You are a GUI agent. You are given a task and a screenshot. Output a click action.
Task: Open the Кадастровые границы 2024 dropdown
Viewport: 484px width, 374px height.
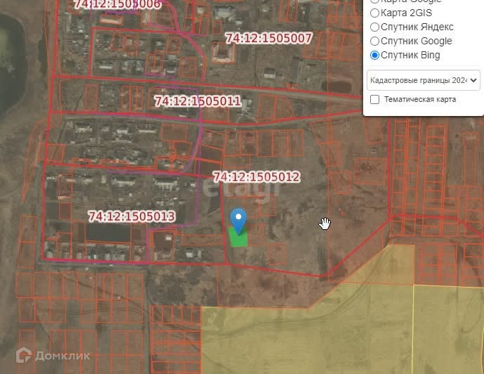423,80
